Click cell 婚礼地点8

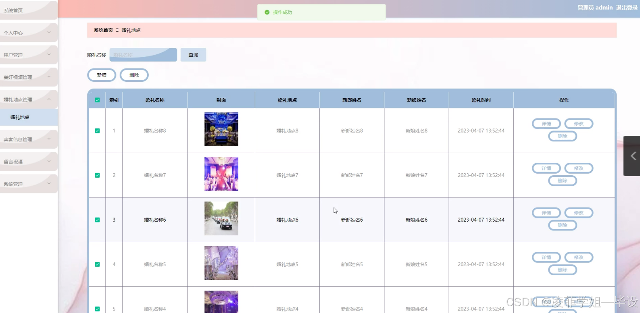click(x=287, y=131)
